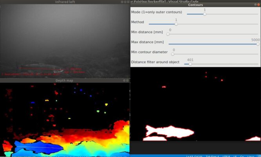Image resolution: width=261 pixels, height=157 pixels.
Task: Click the Linux status bar entry
Action: click(251, 156)
